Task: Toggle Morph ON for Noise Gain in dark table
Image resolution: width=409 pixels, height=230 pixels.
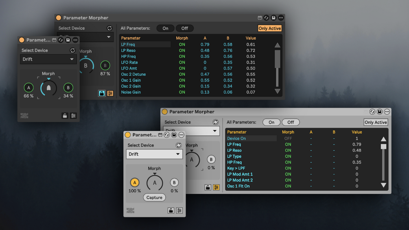Action: (x=182, y=92)
